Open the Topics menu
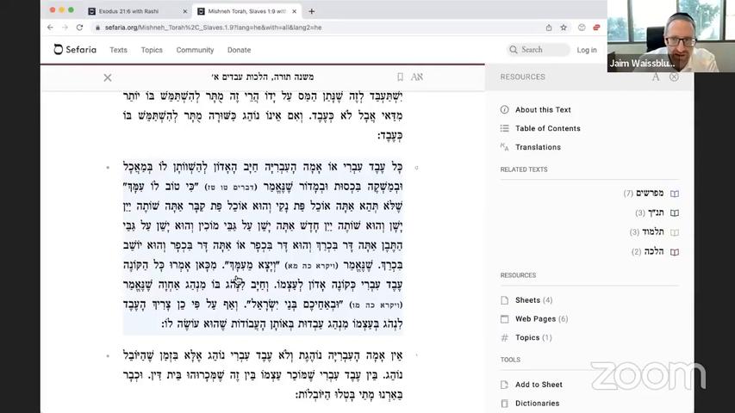This screenshot has height=413, width=735. [x=152, y=50]
